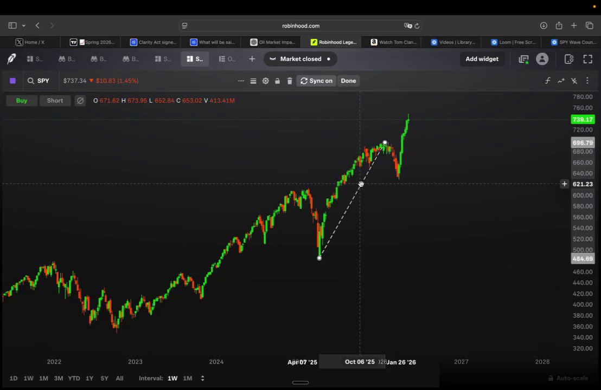
Task: Select the 1M interval option
Action: point(188,378)
